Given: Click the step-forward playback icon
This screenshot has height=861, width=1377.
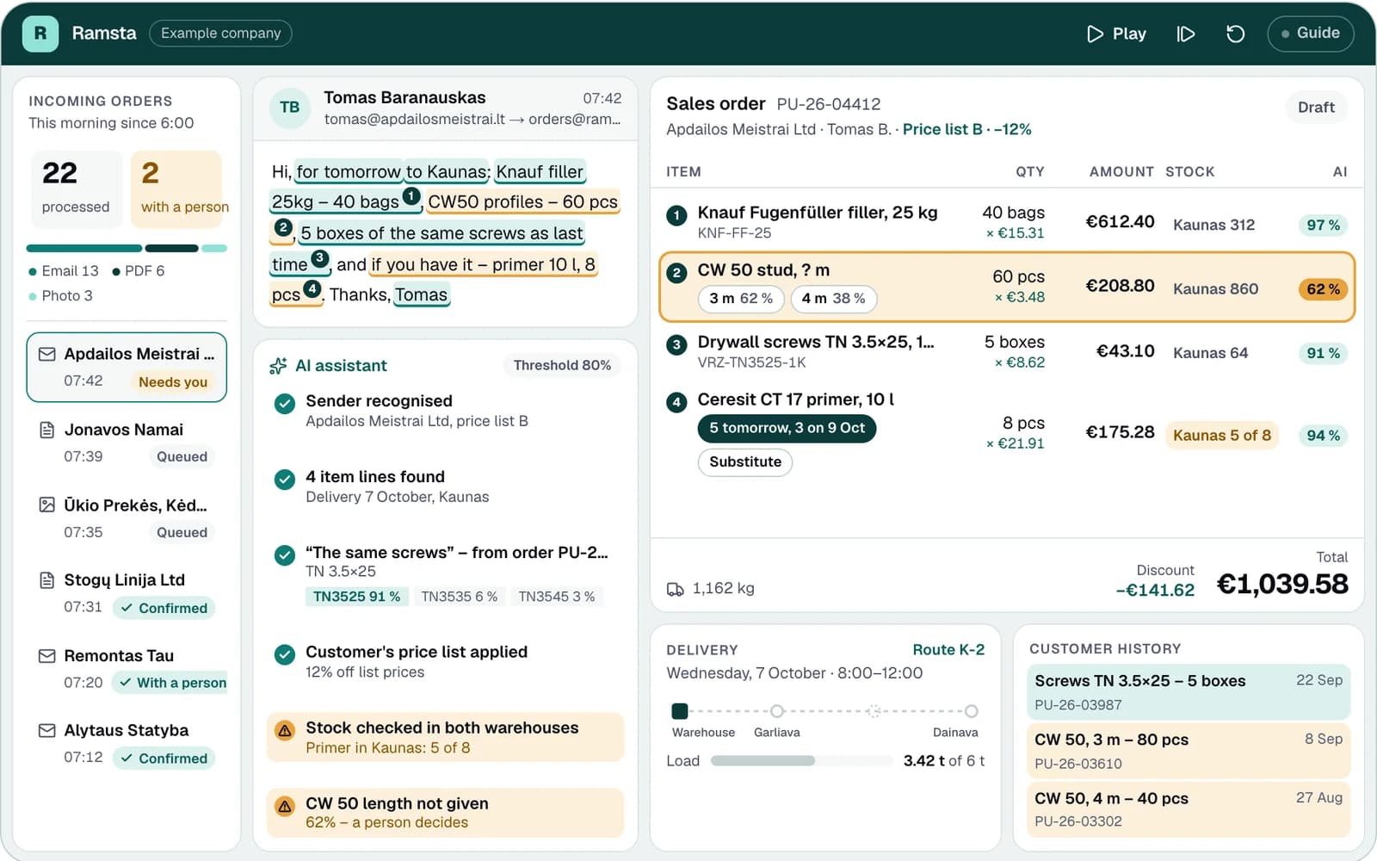Looking at the screenshot, I should 1186,34.
